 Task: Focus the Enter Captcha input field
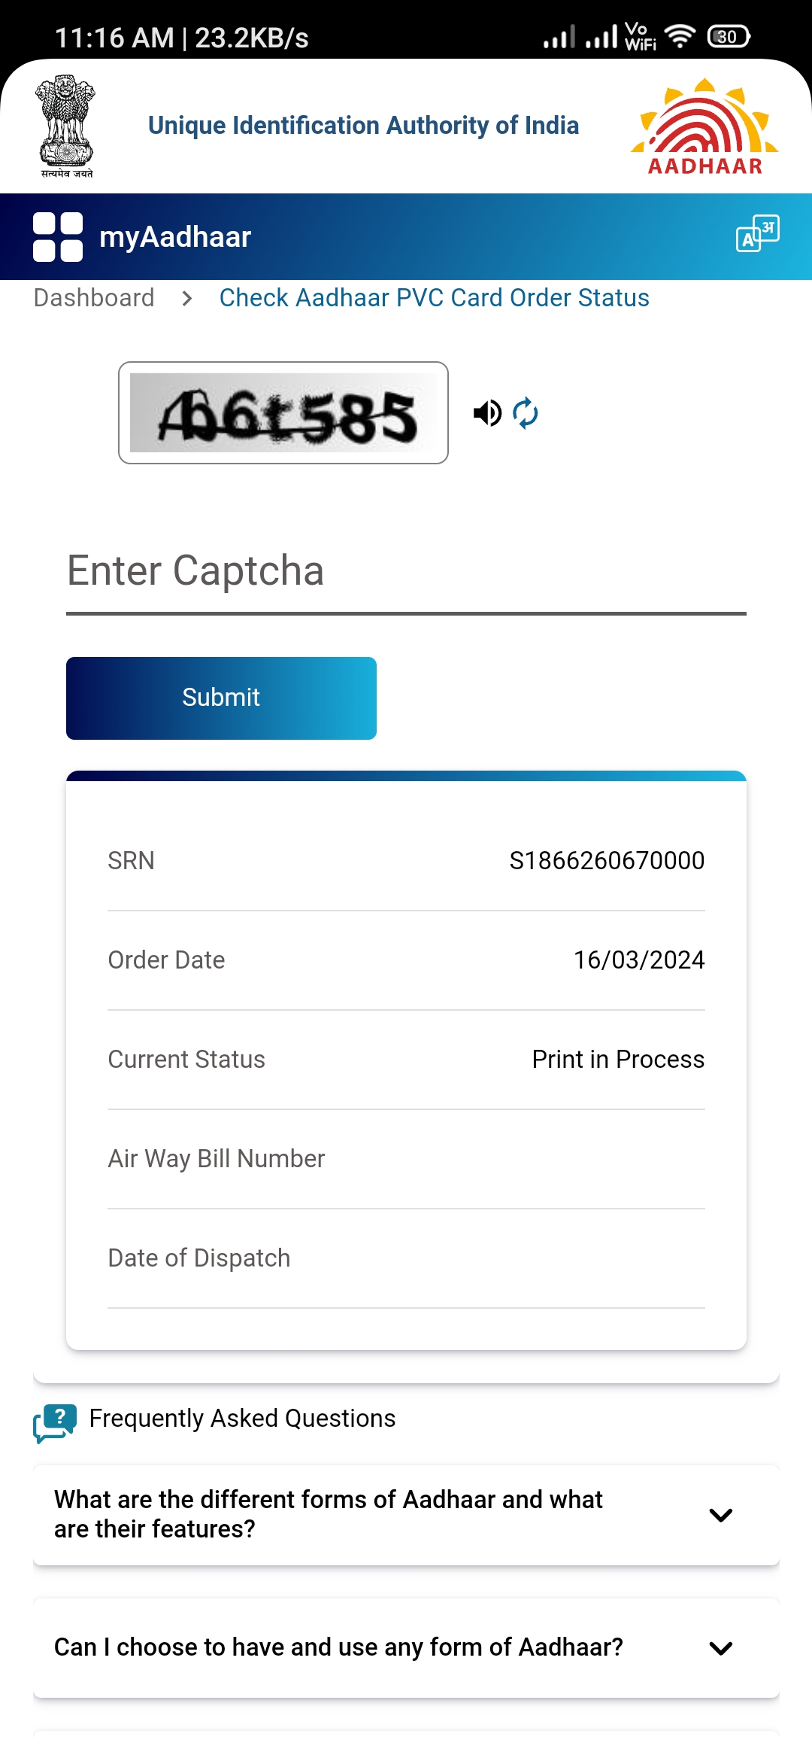tap(406, 572)
